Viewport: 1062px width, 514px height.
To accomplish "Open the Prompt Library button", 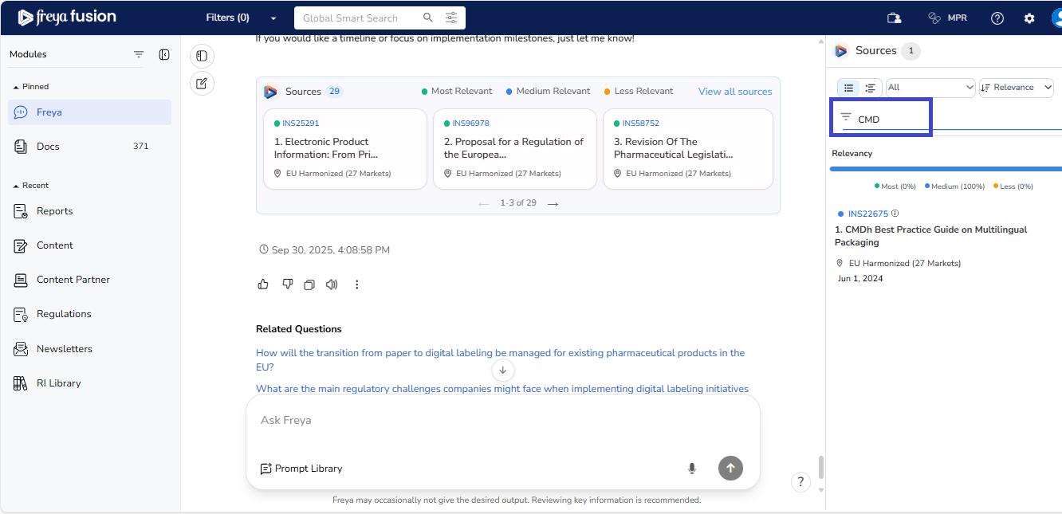I will point(301,469).
